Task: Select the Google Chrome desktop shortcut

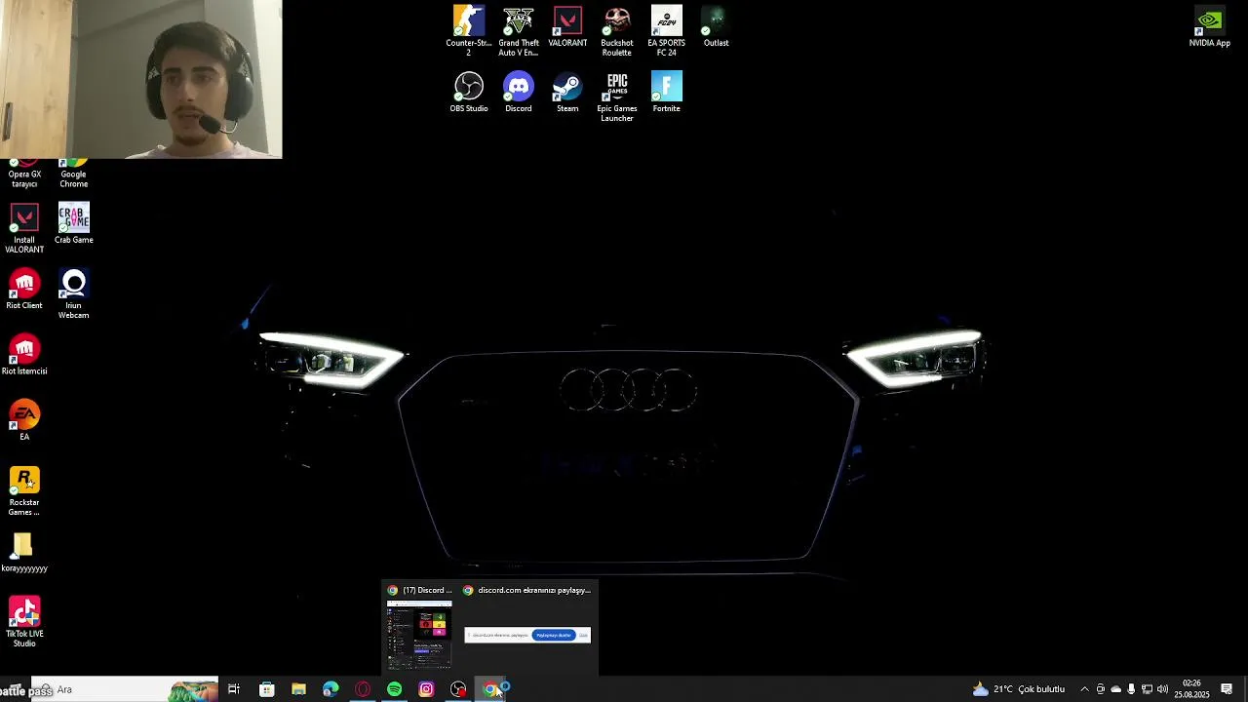Action: [x=74, y=175]
